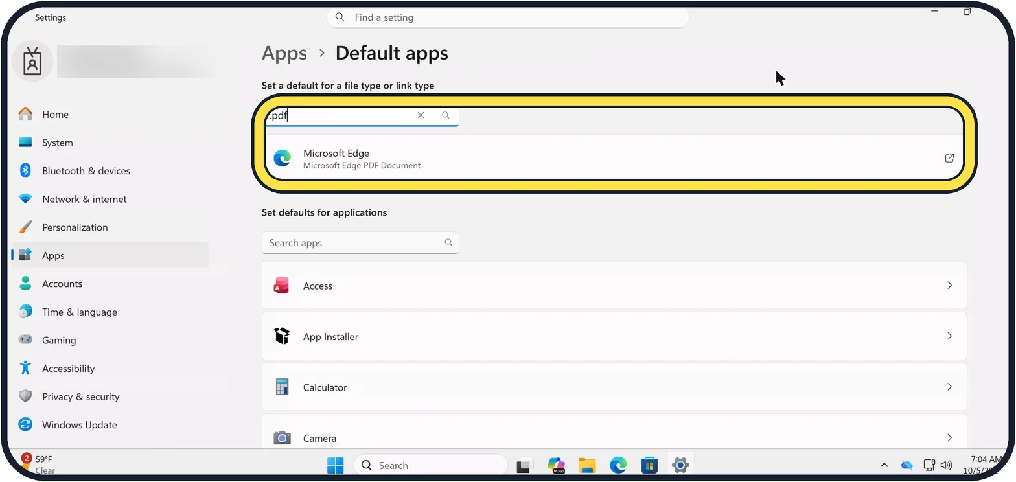
Task: Launch Microsoft Edge from the taskbar
Action: 618,465
